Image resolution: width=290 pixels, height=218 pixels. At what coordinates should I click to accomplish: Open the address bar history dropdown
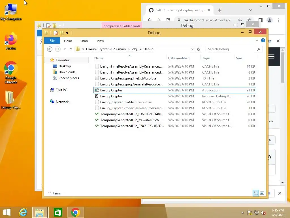(192, 49)
